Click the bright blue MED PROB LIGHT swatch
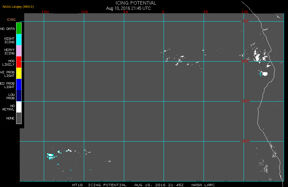The width and height of the screenshot is (288, 187). click(19, 84)
